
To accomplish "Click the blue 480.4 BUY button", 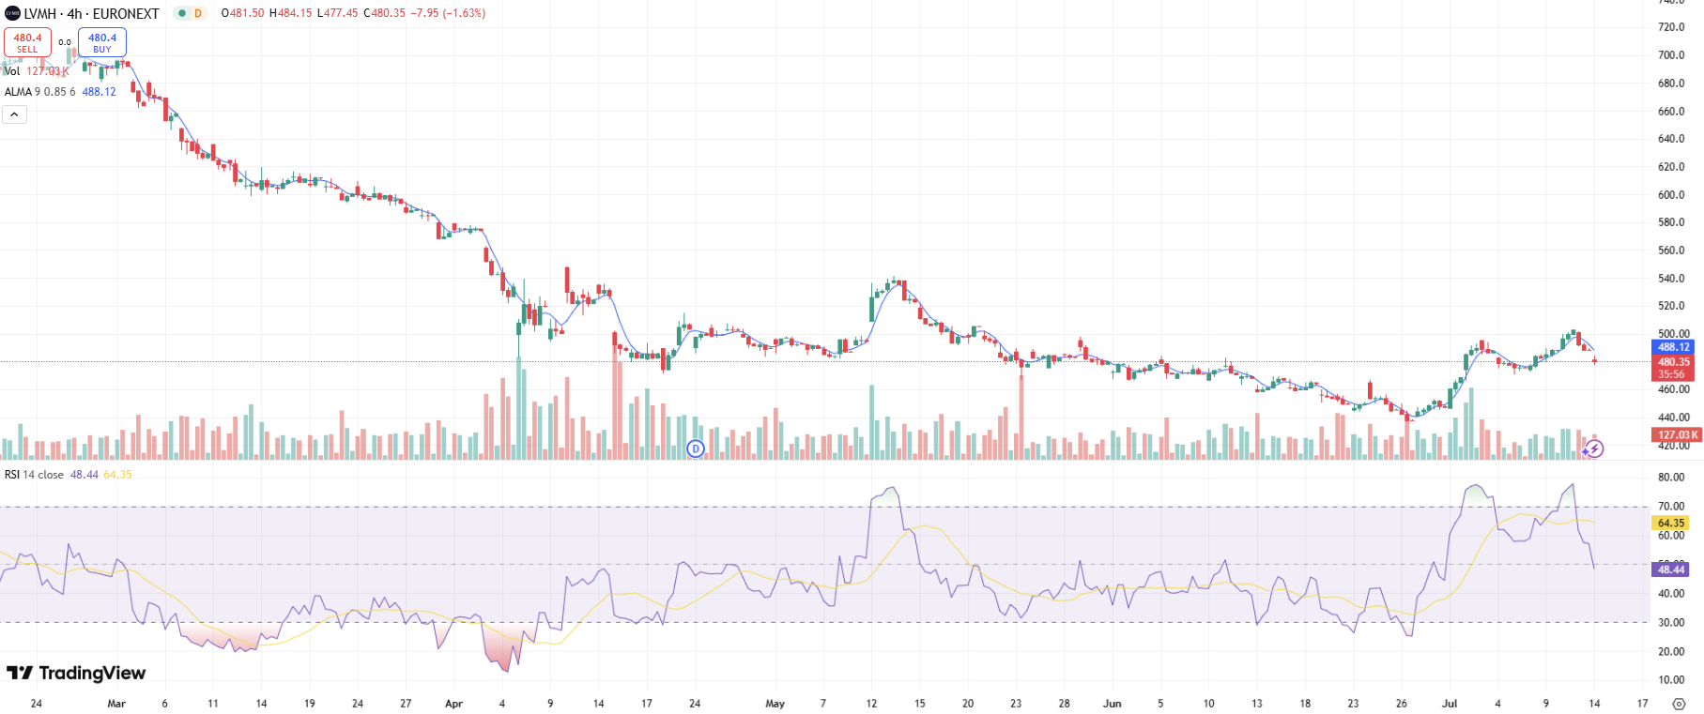I will 102,42.
